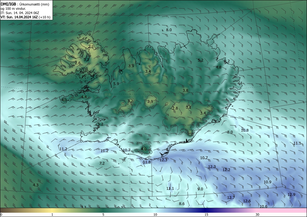Image resolution: width=307 pixels, height=217 pixels.
Task: Click the 'og 100 m vindur.' line
Action: (x=13, y=9)
